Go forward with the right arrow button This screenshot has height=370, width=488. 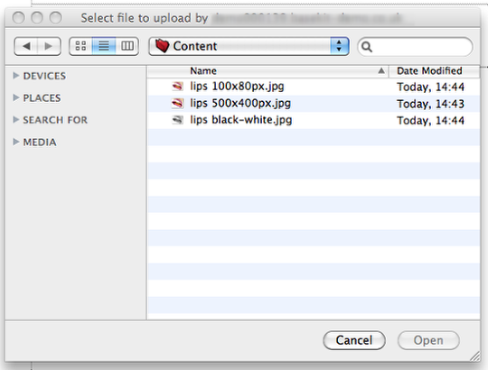(x=49, y=47)
